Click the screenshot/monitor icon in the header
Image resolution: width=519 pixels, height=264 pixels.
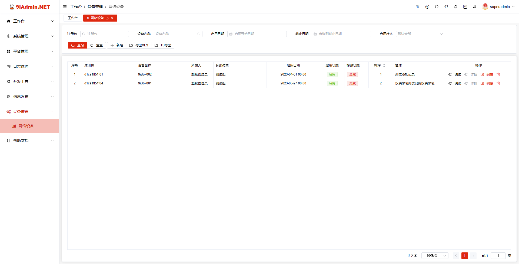[x=465, y=7]
